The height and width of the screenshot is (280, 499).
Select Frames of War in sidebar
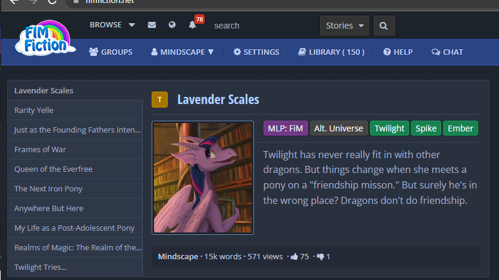76,150
